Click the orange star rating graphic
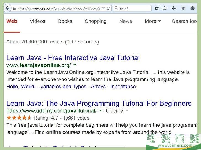 (19, 118)
